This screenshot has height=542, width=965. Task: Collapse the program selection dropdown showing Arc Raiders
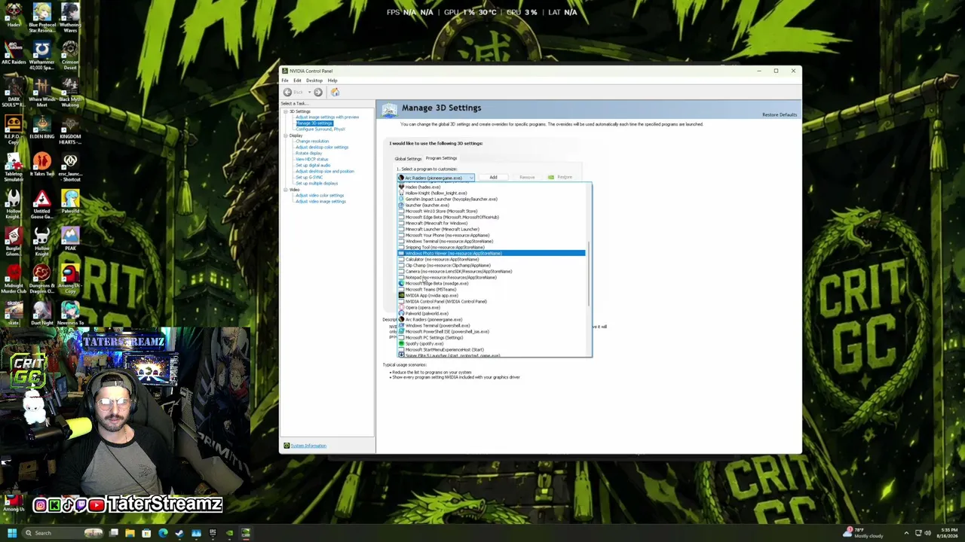tap(436, 178)
